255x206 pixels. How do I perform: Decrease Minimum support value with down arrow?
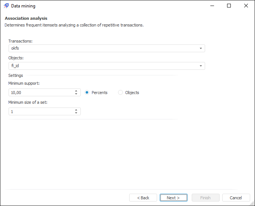[76, 94]
